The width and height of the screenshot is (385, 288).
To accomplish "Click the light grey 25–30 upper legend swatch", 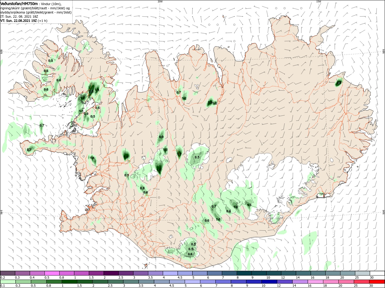I will [x=362, y=273].
